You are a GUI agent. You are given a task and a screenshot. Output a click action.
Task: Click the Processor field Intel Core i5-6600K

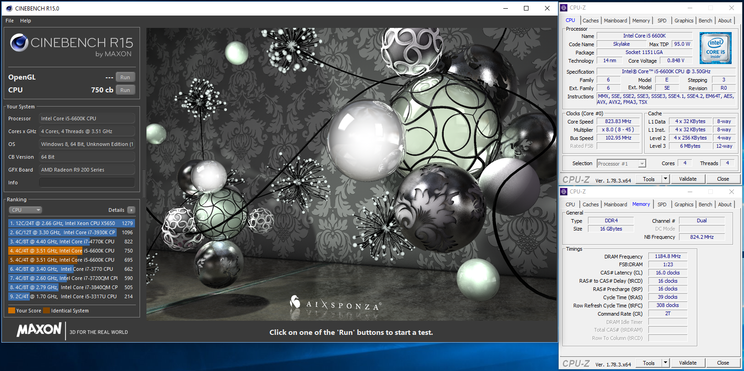tap(87, 118)
